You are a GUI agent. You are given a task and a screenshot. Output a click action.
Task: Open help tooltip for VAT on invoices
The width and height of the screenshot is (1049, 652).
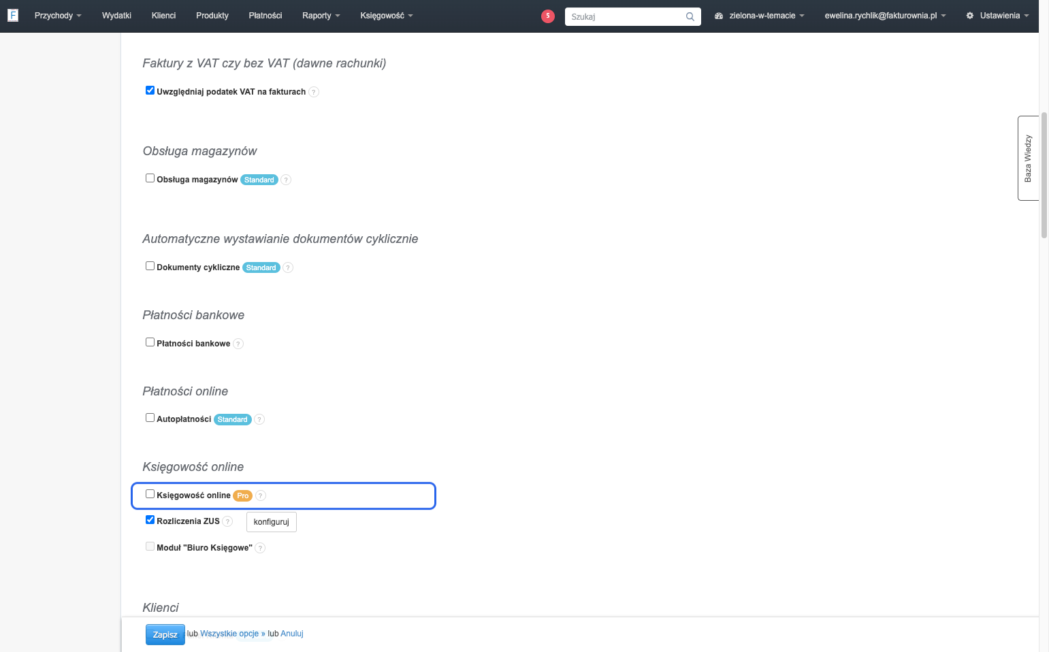click(314, 92)
